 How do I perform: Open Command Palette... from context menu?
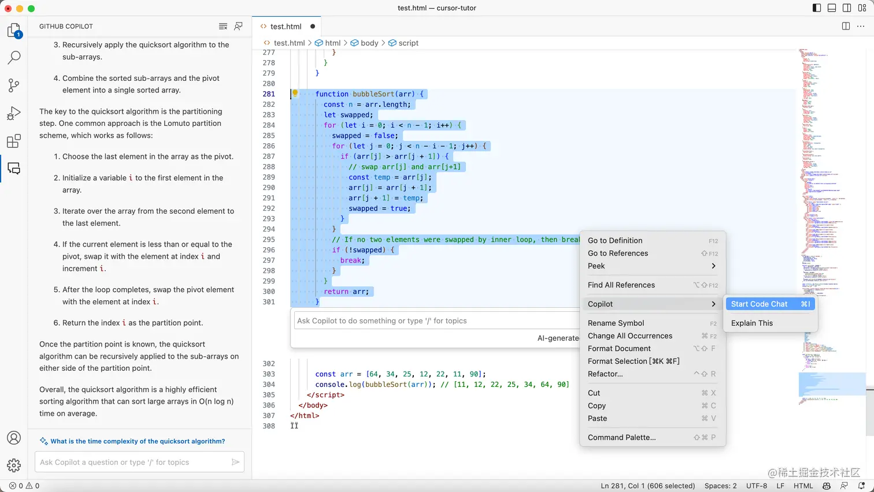click(x=653, y=438)
